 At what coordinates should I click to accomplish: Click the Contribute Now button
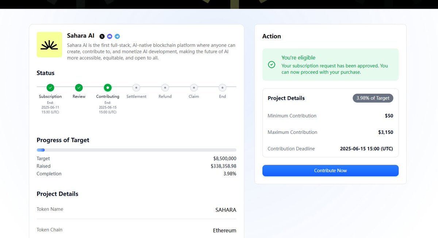[x=330, y=171]
